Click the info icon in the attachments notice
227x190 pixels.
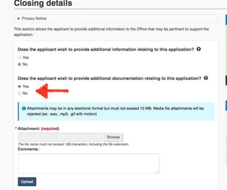coord(24,108)
